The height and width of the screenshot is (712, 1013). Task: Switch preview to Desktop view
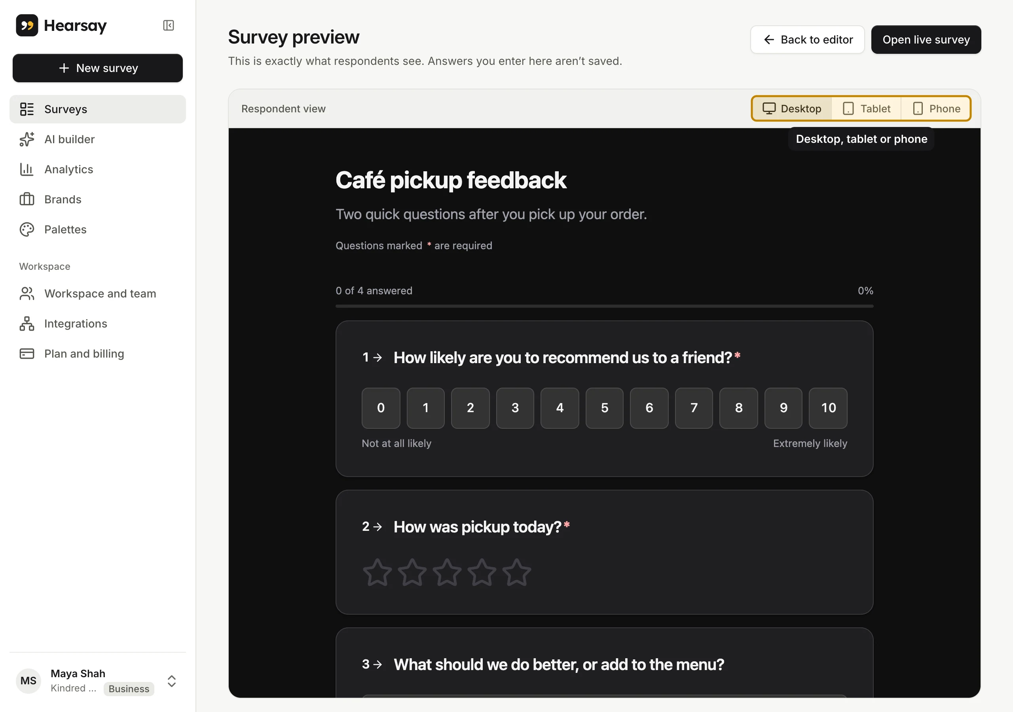pos(792,108)
